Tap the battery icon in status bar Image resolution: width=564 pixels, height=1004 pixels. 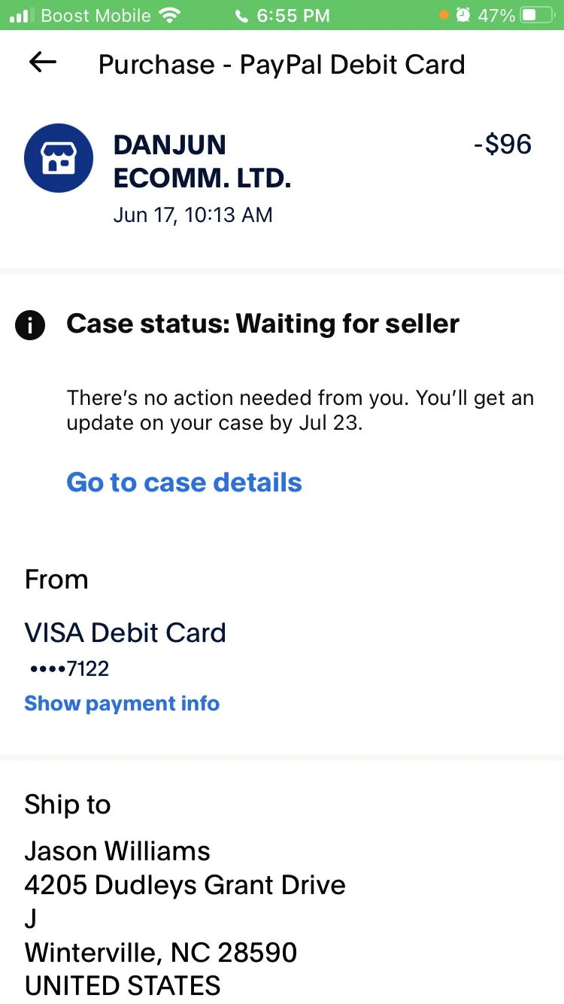pyautogui.click(x=537, y=15)
